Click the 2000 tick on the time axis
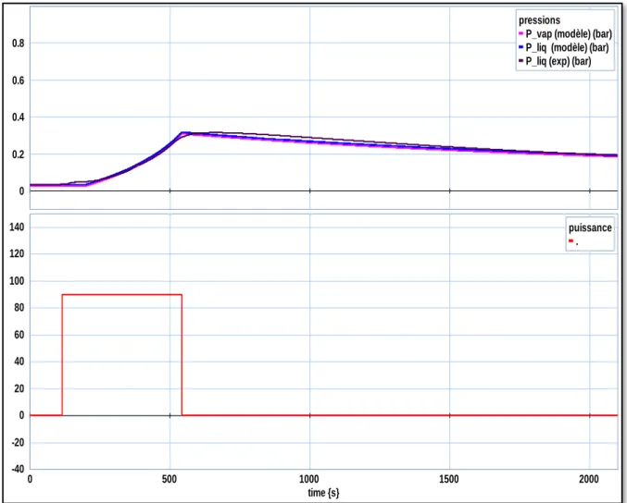Image resolution: width=627 pixels, height=503 pixels. 589,479
